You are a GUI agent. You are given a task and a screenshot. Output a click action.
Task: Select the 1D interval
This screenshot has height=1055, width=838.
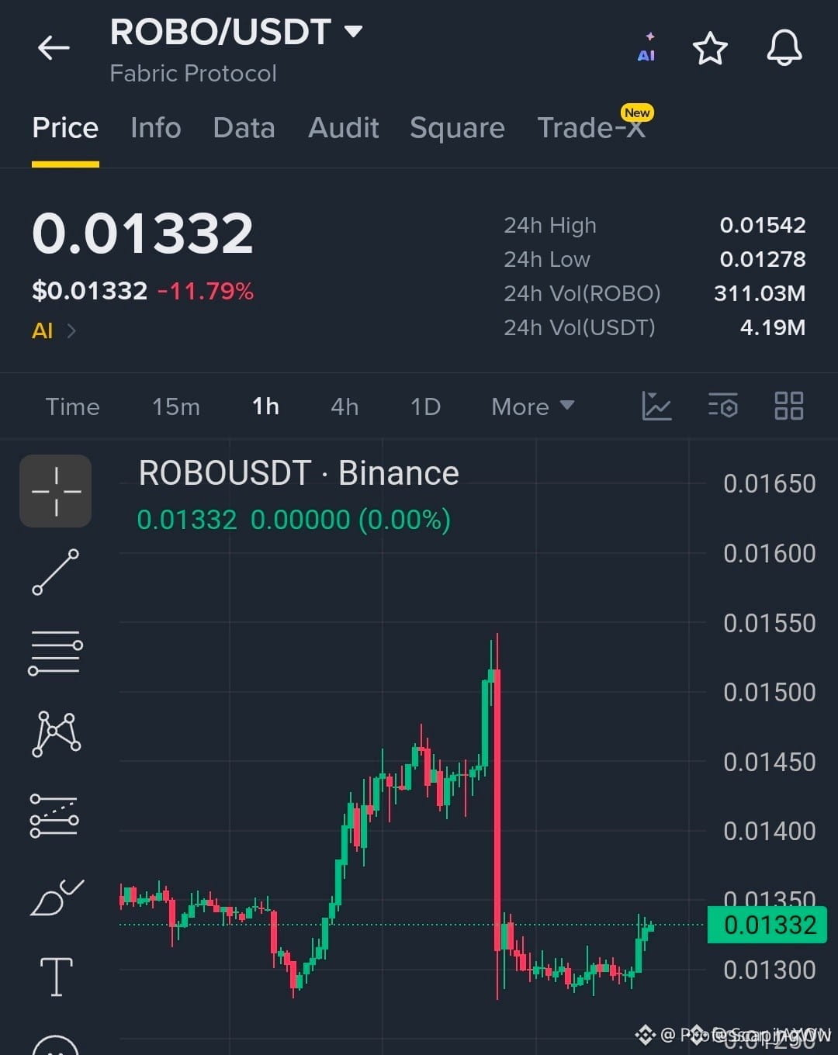425,406
